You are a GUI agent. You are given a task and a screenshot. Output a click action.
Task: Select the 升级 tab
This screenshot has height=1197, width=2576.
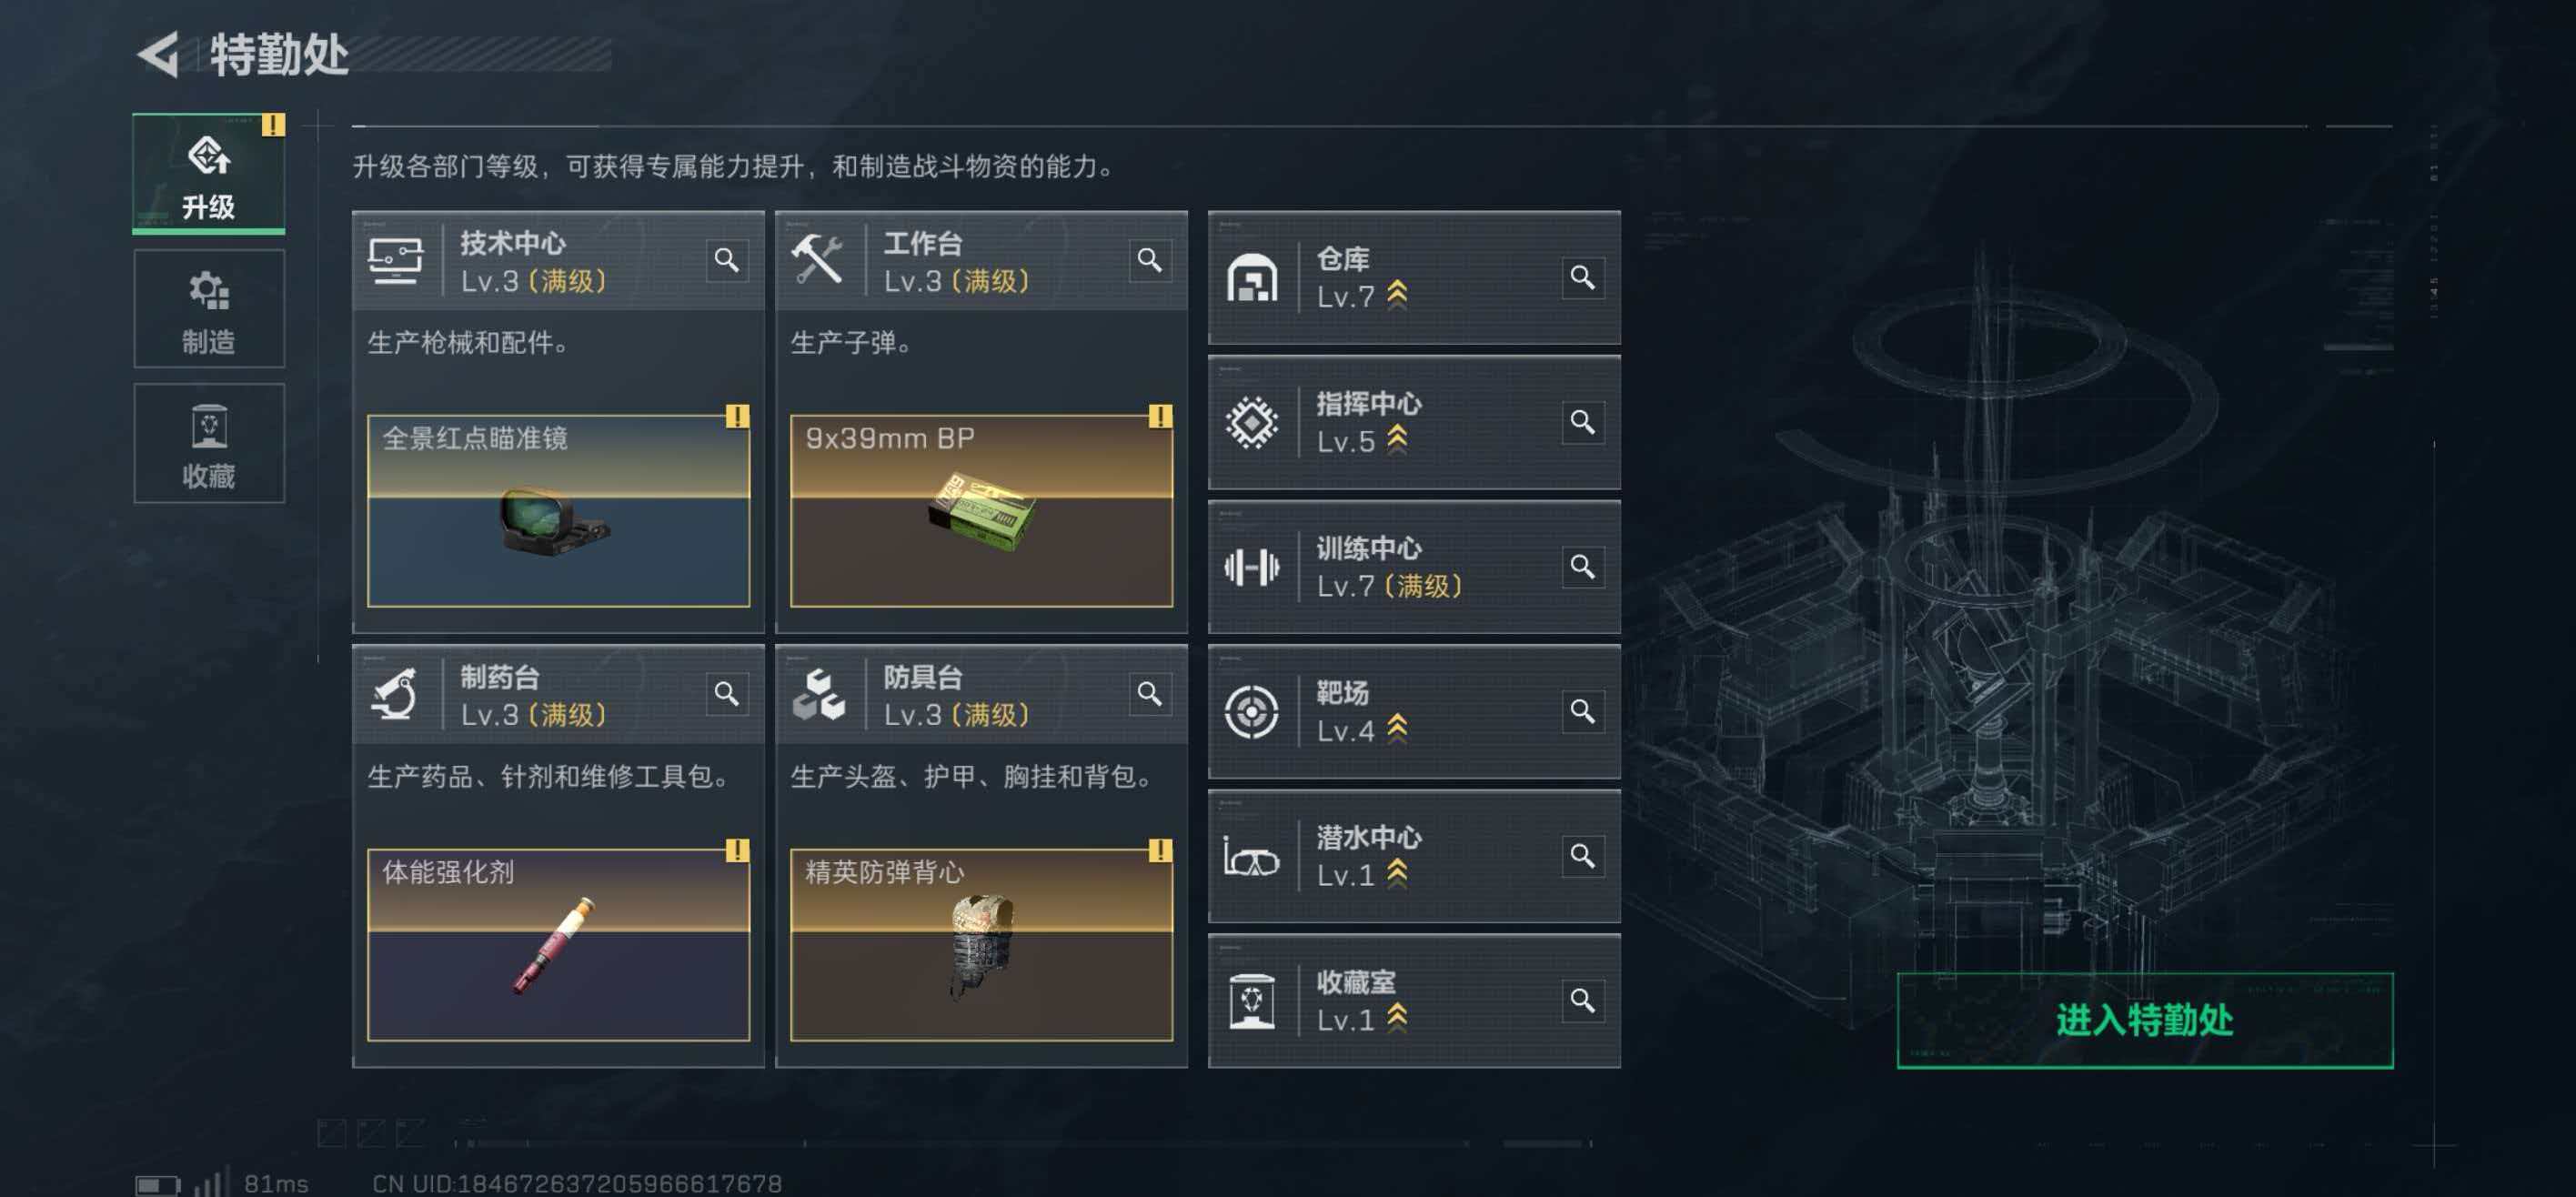pyautogui.click(x=209, y=174)
